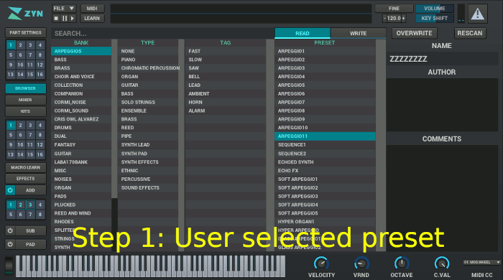Open the MIDI CC Mod.Wheel dropdown
The height and width of the screenshot is (280, 503).
click(x=482, y=262)
